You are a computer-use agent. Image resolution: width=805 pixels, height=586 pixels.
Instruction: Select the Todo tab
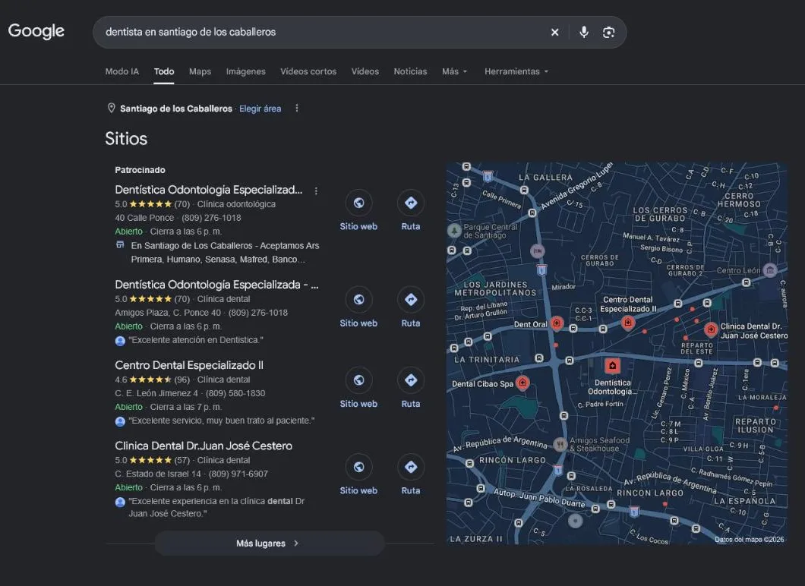164,71
